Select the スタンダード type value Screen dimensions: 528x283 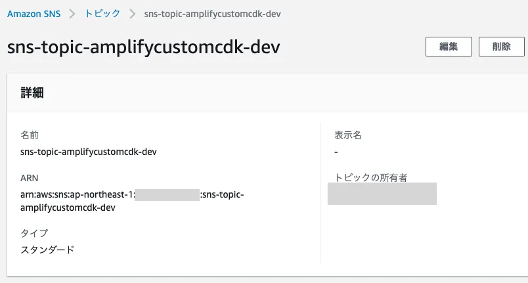click(47, 250)
